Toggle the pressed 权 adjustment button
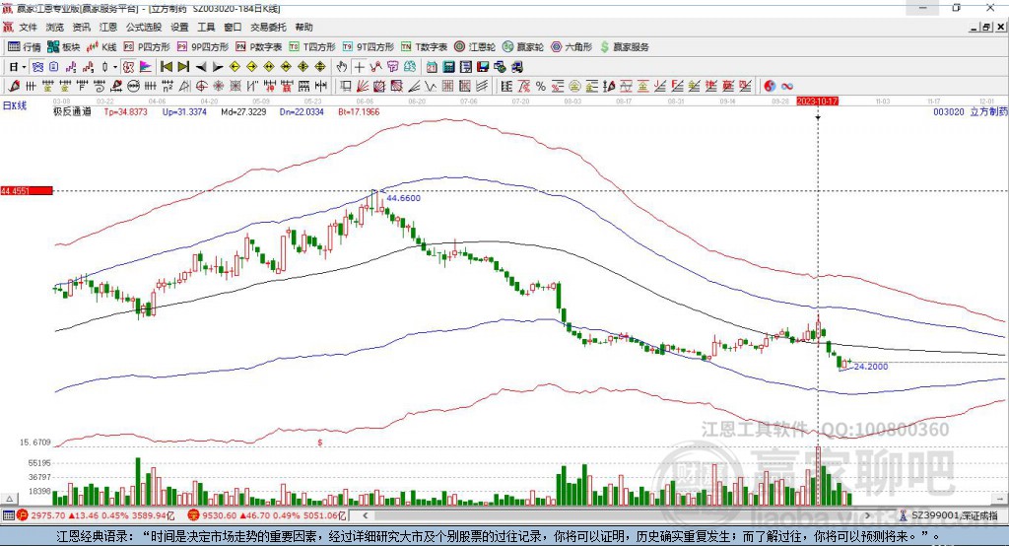The image size is (1009, 546). pos(129,67)
